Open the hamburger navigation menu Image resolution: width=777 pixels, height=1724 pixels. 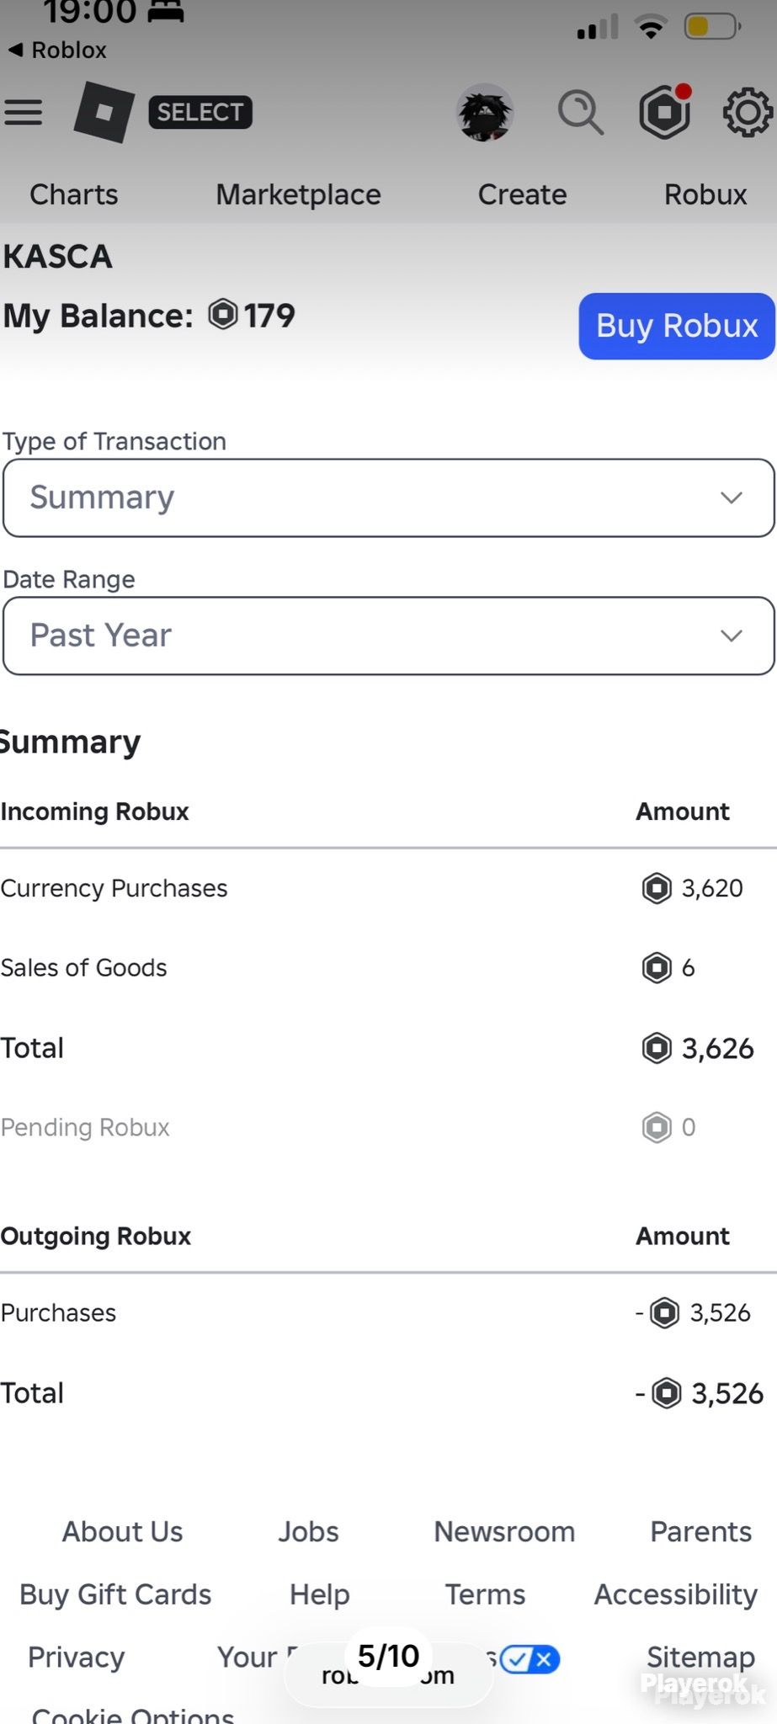pyautogui.click(x=23, y=112)
